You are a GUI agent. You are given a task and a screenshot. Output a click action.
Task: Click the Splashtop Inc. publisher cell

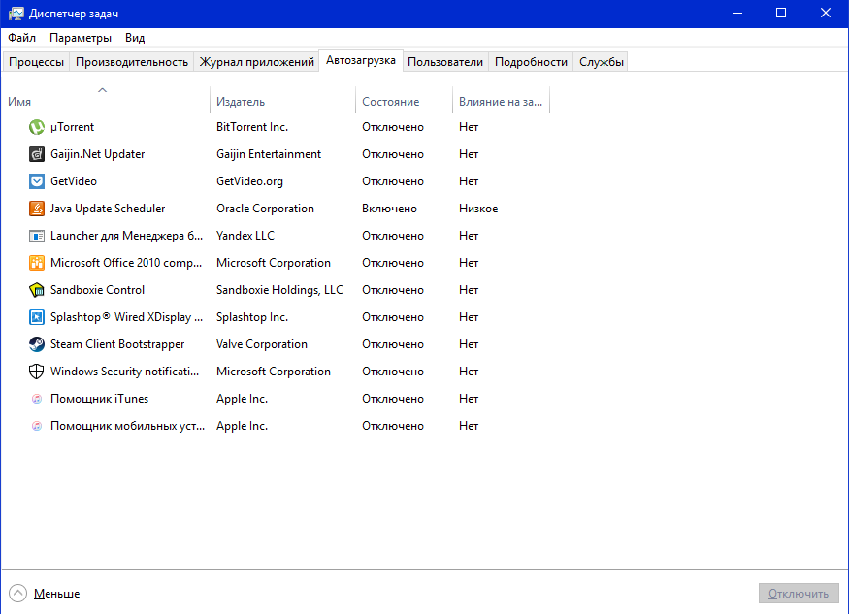tap(252, 317)
